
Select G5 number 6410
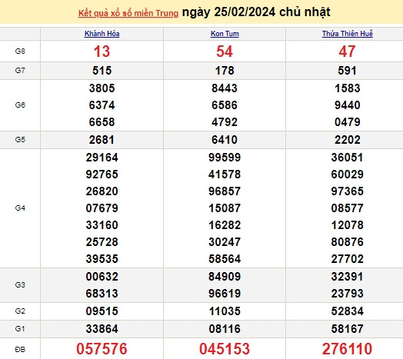coord(225,140)
